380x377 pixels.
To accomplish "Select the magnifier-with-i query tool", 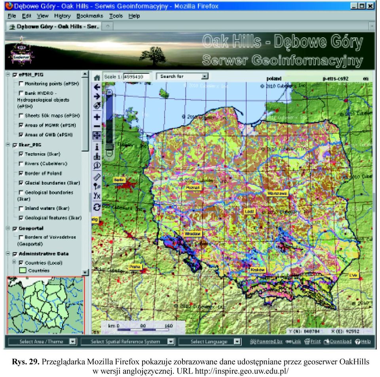I will [x=97, y=166].
